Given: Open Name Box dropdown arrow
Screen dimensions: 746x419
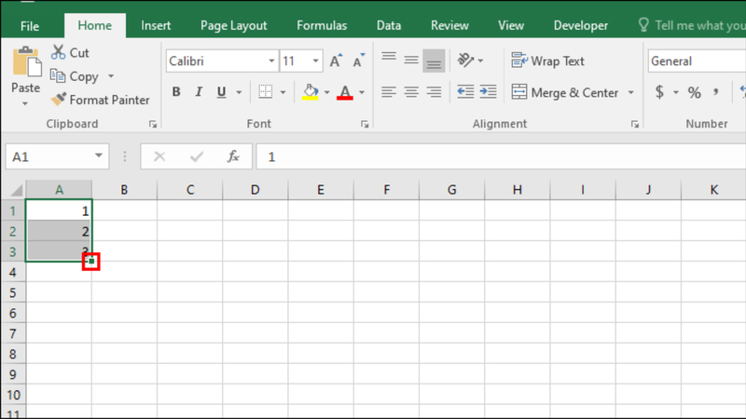Looking at the screenshot, I should coord(99,155).
